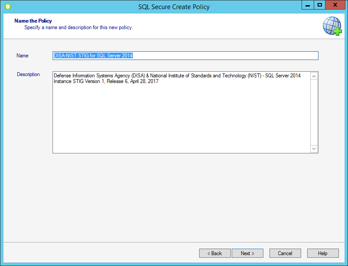Click the Description scrollbar up arrow
The height and width of the screenshot is (266, 348).
(x=314, y=76)
